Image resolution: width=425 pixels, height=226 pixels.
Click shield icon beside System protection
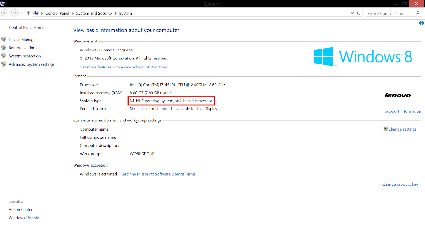(4, 56)
